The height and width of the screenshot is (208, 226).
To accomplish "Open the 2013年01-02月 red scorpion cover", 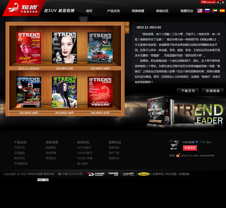I will coord(100,92).
